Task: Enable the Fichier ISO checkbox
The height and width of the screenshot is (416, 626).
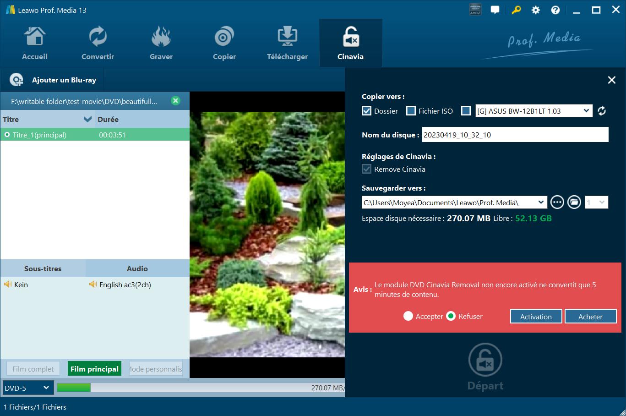Action: 411,111
